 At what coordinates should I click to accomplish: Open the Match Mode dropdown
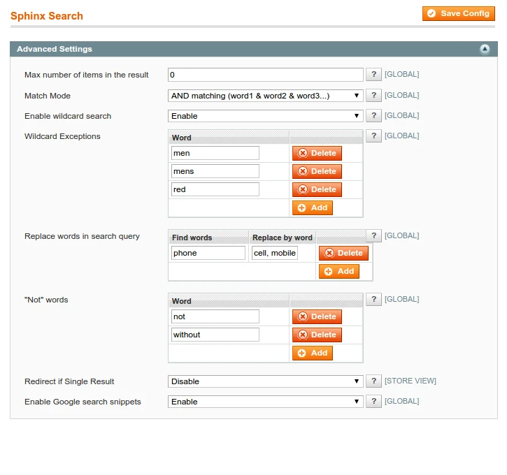click(x=265, y=96)
